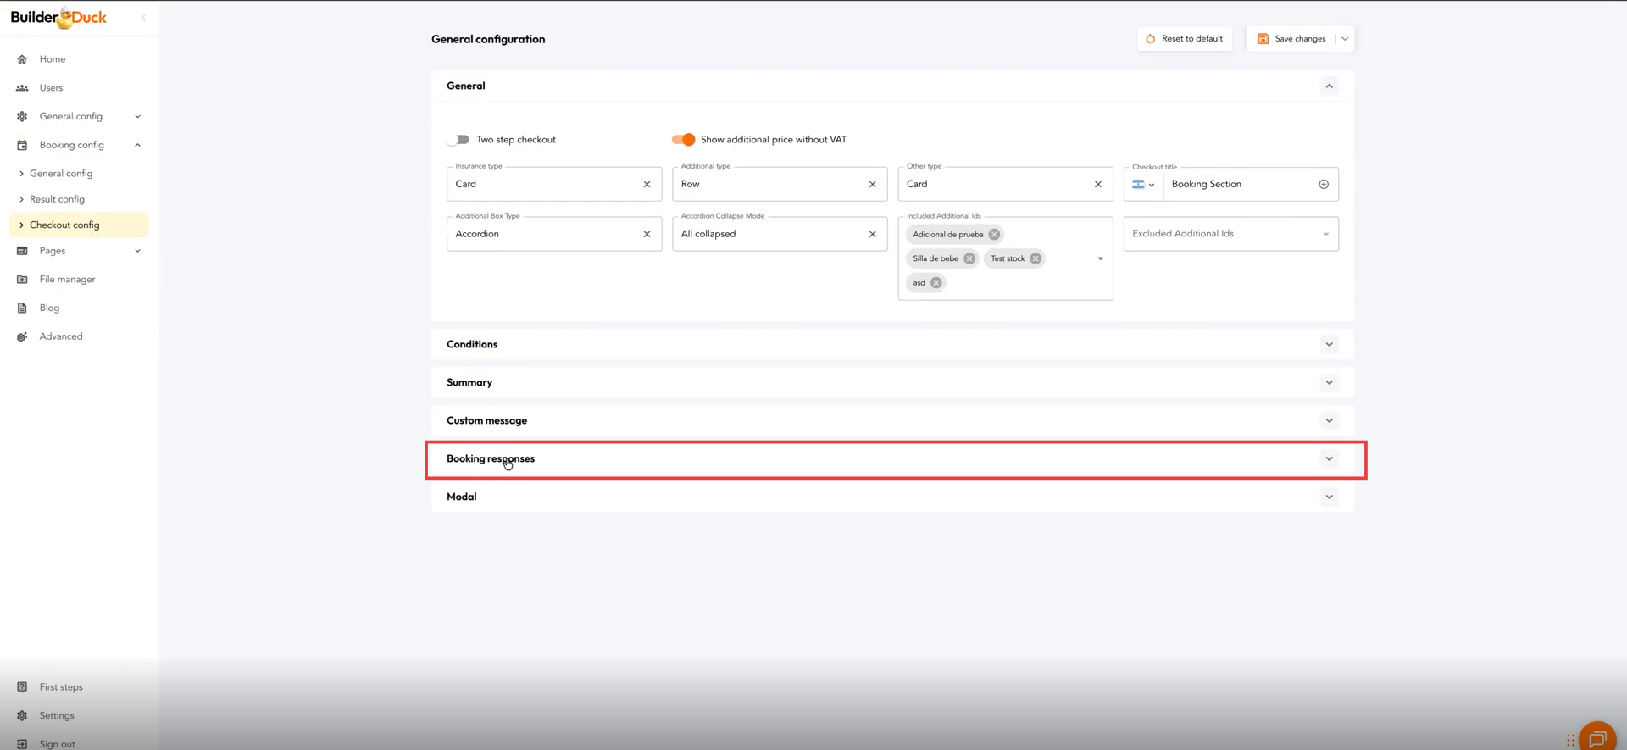The width and height of the screenshot is (1627, 750).
Task: Clear the Insurance type field
Action: tap(647, 184)
